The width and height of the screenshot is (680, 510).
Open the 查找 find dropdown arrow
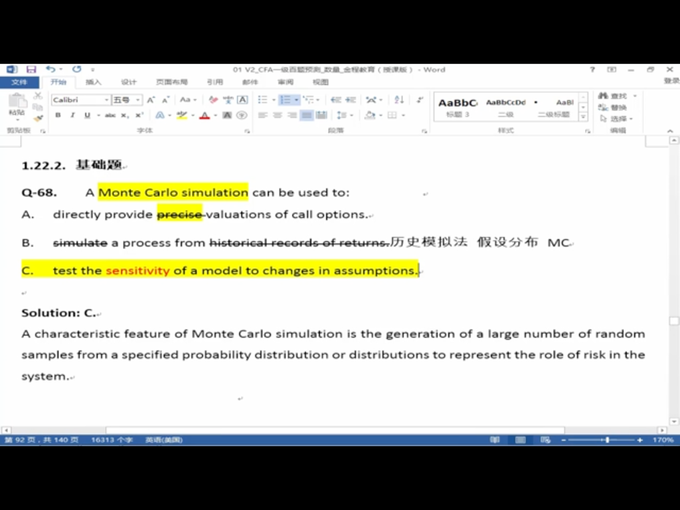tap(635, 96)
